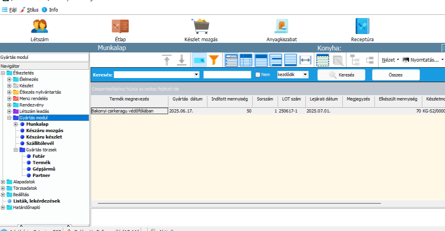The width and height of the screenshot is (445, 231).
Task: Click the orange filter funnel icon
Action: (x=214, y=60)
